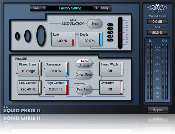Toggle the LFO Sync button
This screenshot has width=175, height=134.
pyautogui.click(x=95, y=24)
